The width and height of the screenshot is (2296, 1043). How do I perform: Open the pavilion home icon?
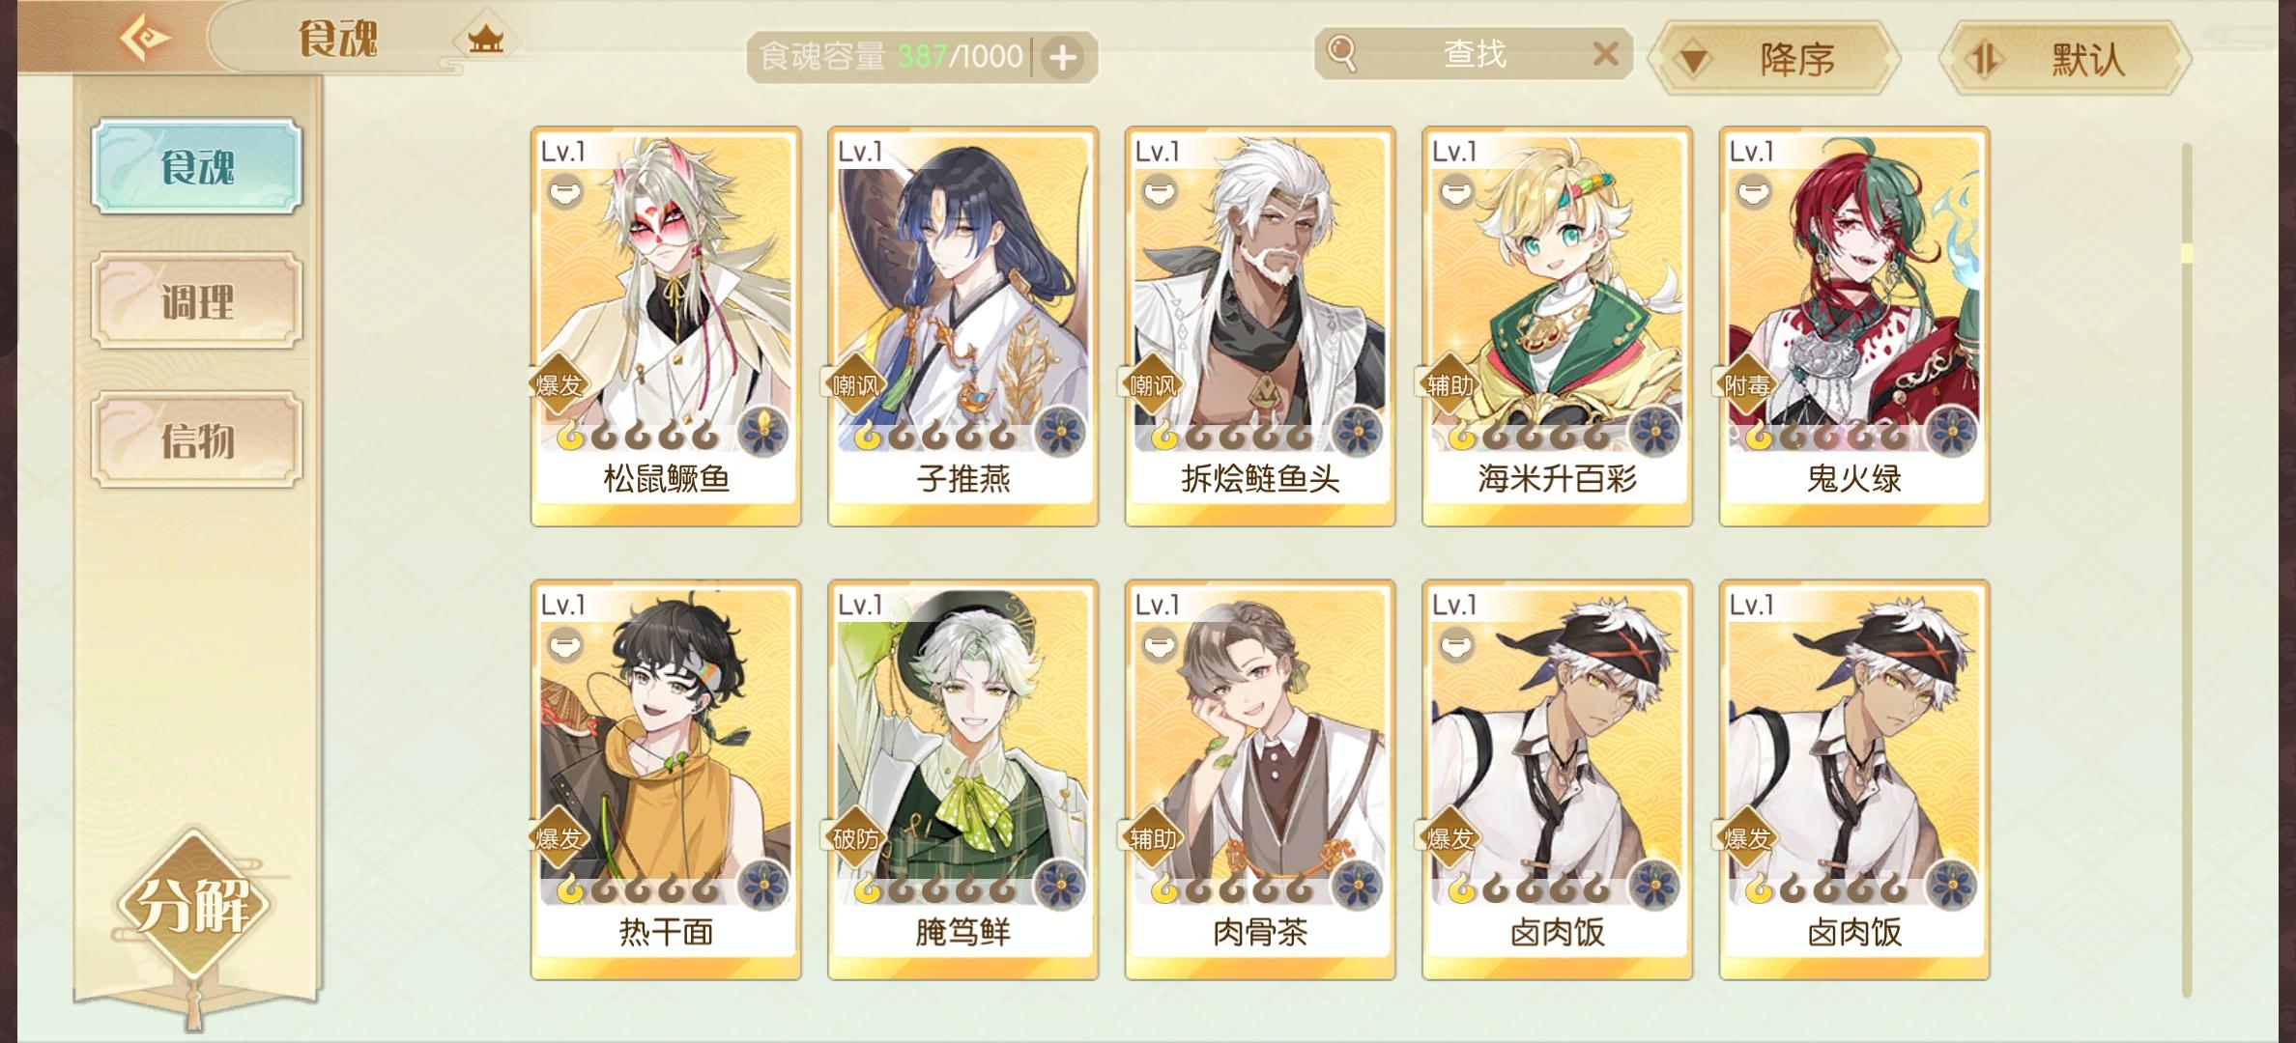[x=485, y=40]
